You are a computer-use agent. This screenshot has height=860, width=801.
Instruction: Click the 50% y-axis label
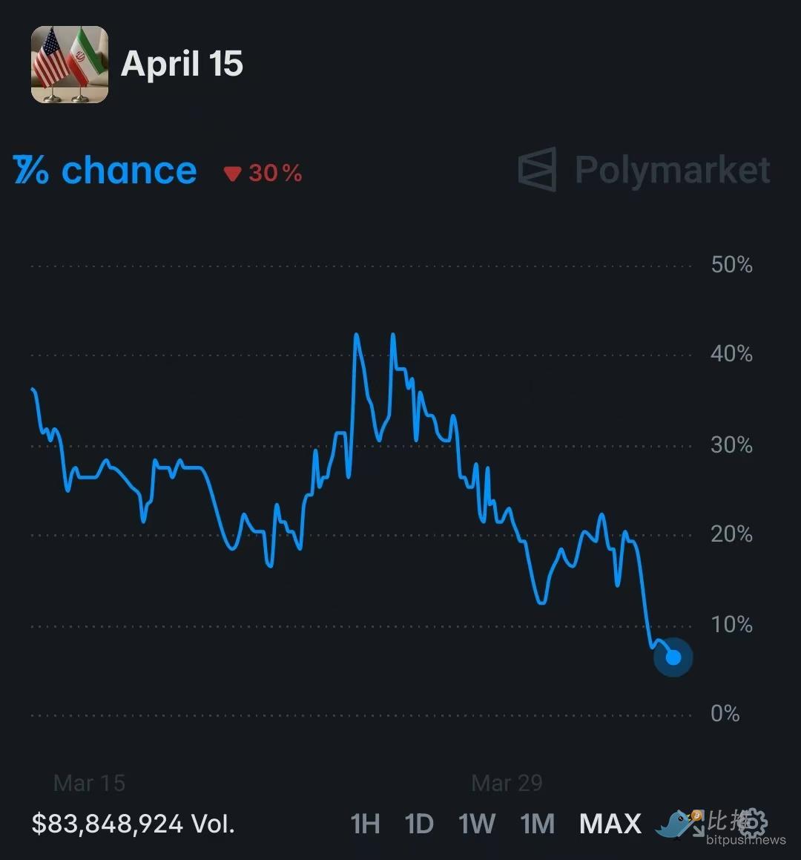coord(731,265)
